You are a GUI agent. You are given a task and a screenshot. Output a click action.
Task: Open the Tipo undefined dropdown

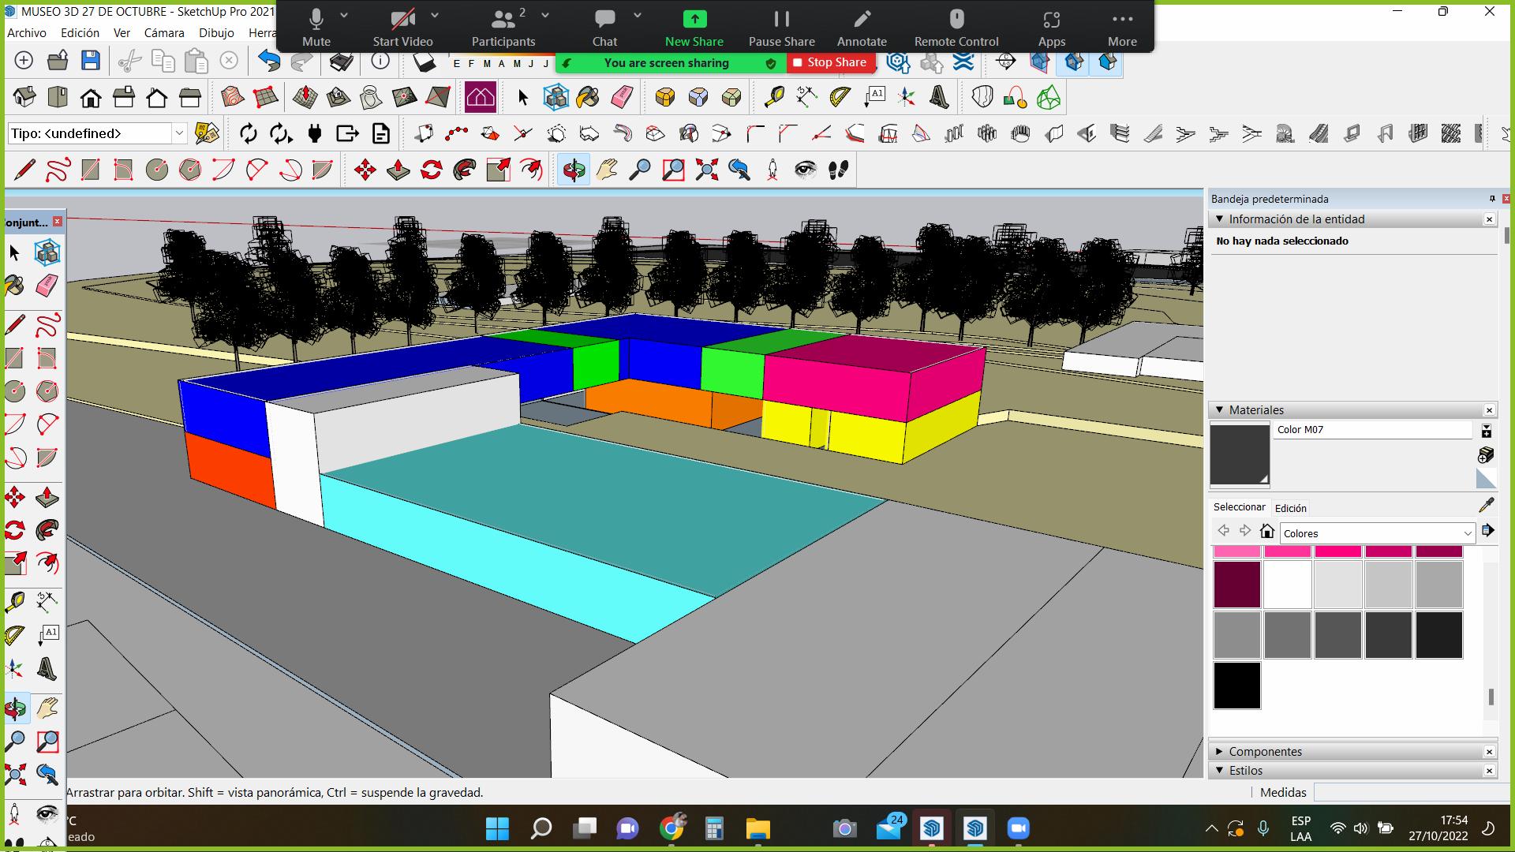(179, 133)
